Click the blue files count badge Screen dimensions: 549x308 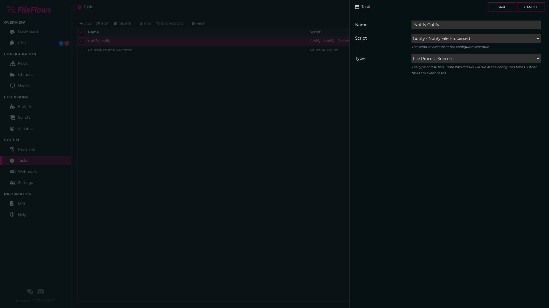point(61,43)
